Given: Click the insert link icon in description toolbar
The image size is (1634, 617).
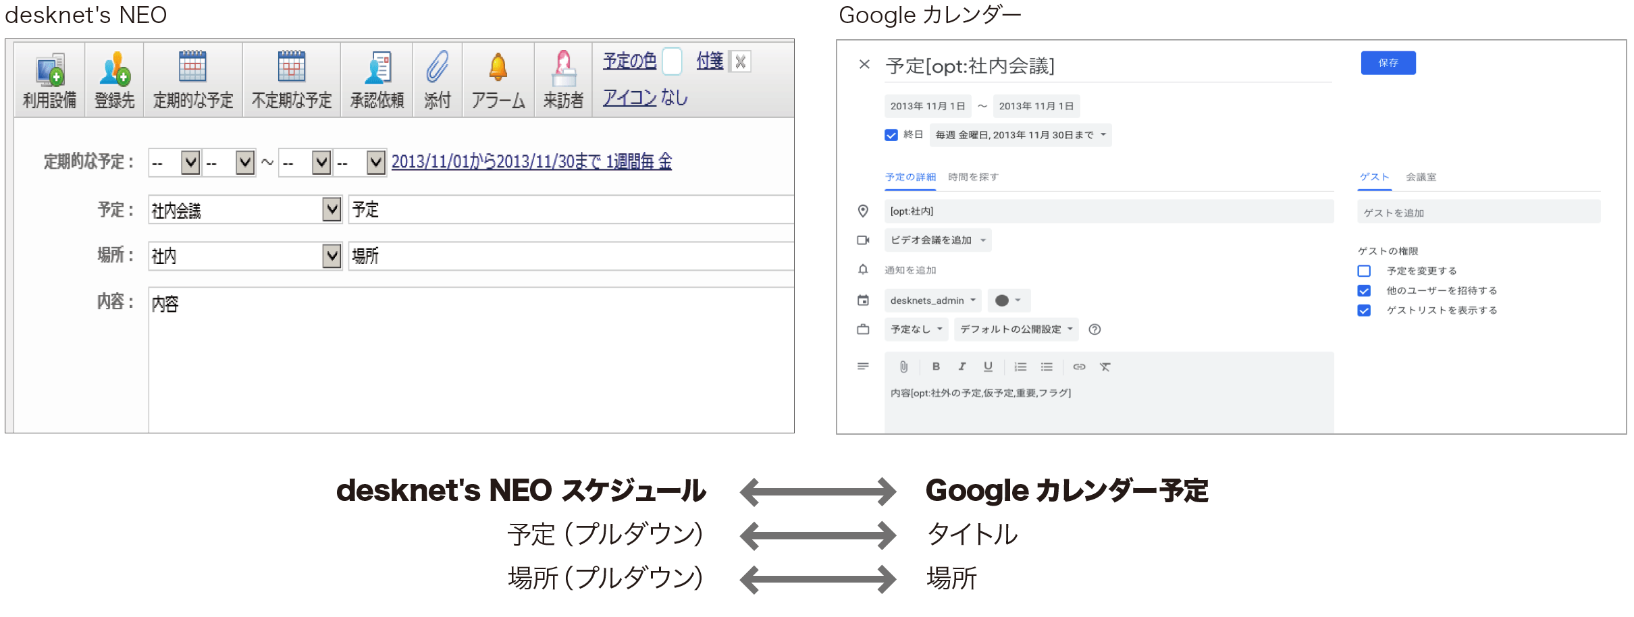Looking at the screenshot, I should pyautogui.click(x=1079, y=367).
